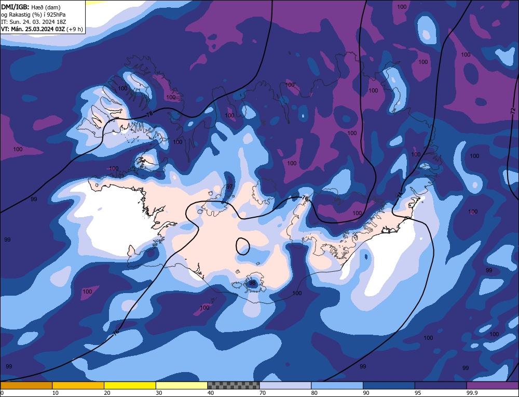Click the legend scale label '30'
This screenshot has height=397, width=519.
tap(159, 393)
